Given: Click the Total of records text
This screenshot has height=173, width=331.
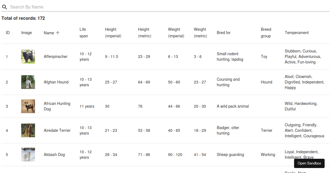Looking at the screenshot, I should coord(23,18).
